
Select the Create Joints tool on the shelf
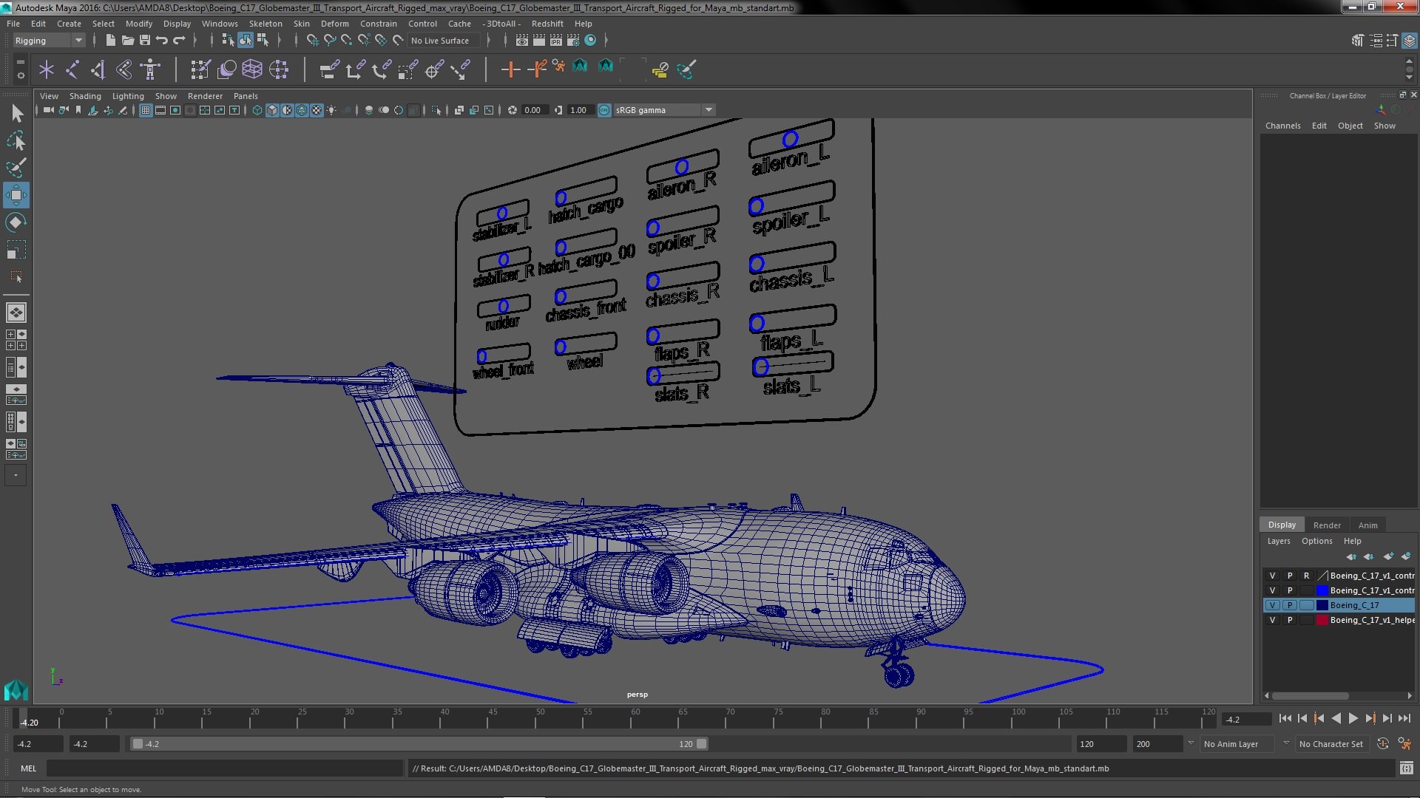tap(72, 69)
